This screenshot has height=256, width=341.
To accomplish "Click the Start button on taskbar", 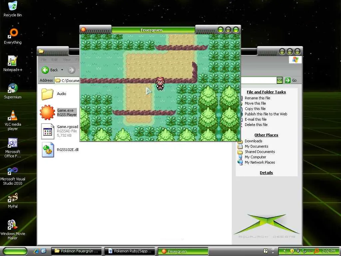I will (x=15, y=251).
